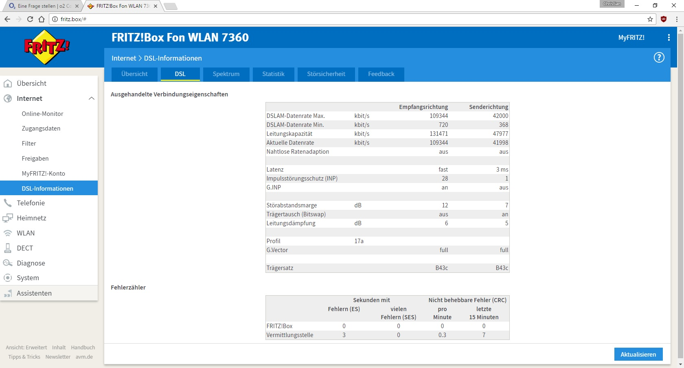Click 'Ansicht: Erweitert' link
Screen dimensions: 684x368
point(26,348)
